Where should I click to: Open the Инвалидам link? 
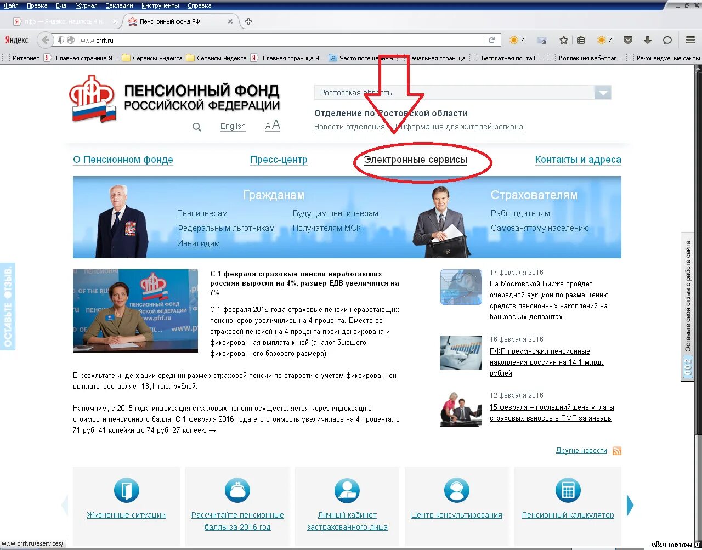[x=199, y=243]
